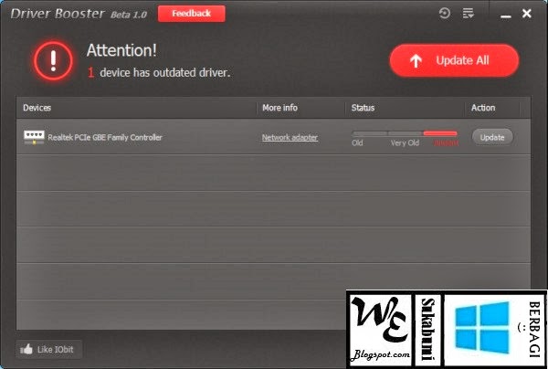
Task: Open the Network adapter info link
Action: 290,137
